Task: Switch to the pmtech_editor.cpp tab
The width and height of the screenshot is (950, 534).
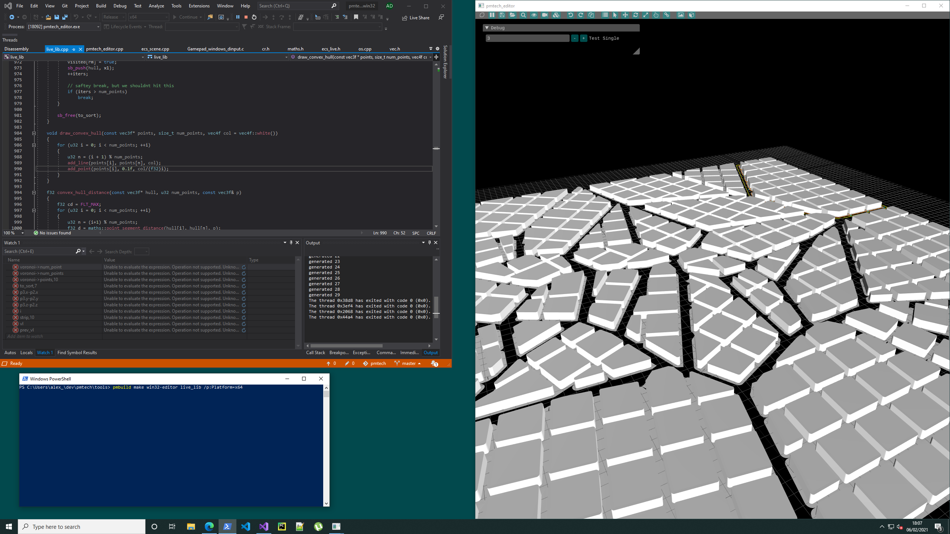Action: pyautogui.click(x=105, y=49)
